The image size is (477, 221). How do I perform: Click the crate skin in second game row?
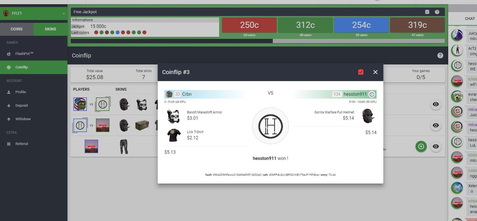(x=142, y=125)
